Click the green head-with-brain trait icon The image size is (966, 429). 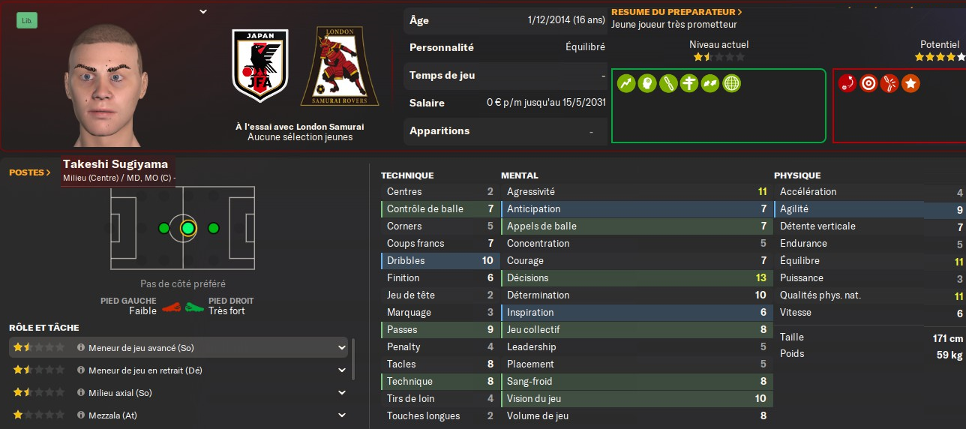pyautogui.click(x=647, y=83)
